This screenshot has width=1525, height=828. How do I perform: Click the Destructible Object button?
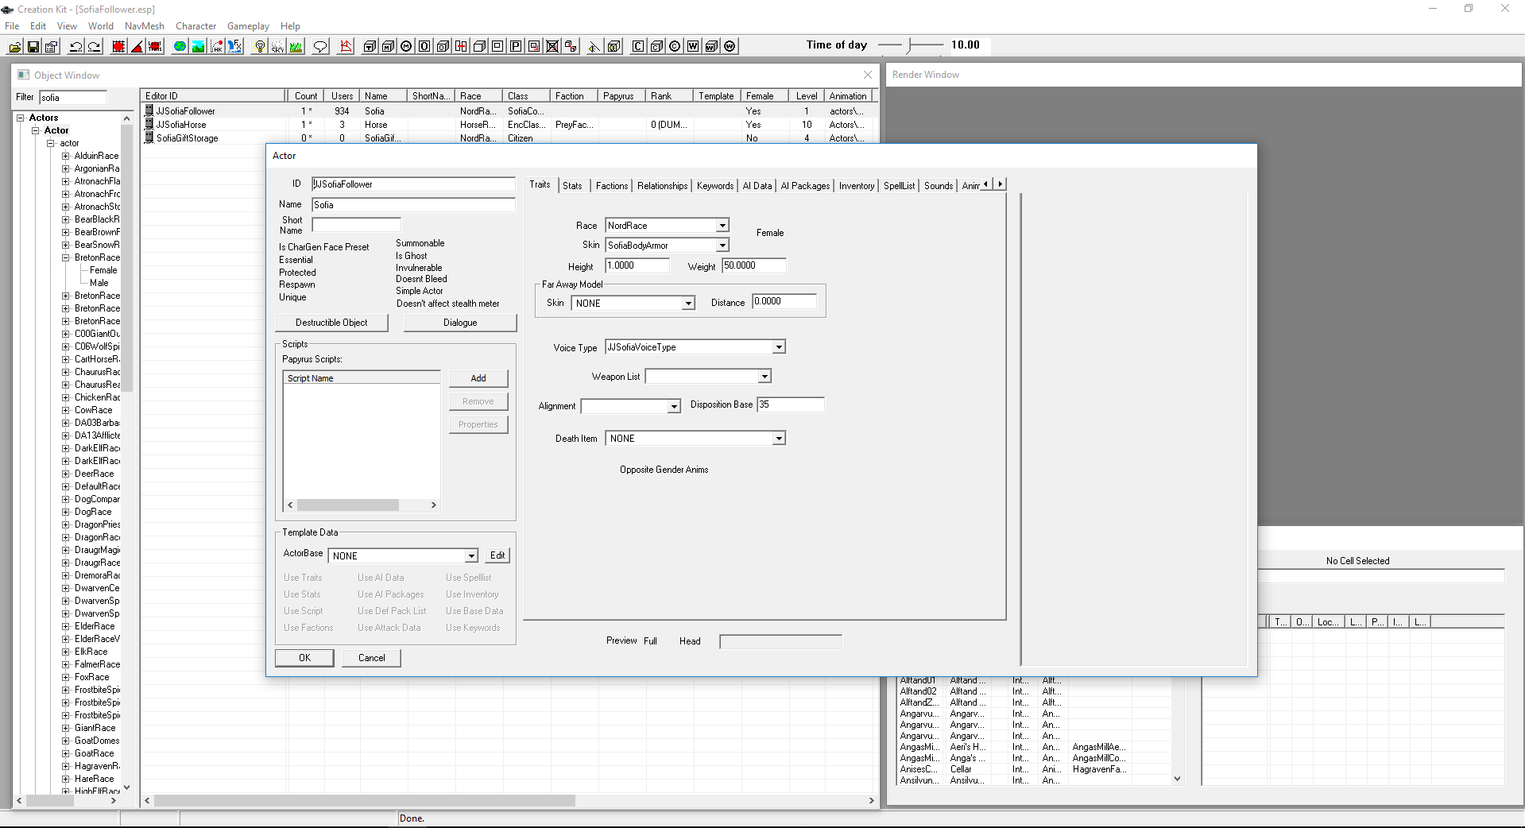click(x=331, y=323)
